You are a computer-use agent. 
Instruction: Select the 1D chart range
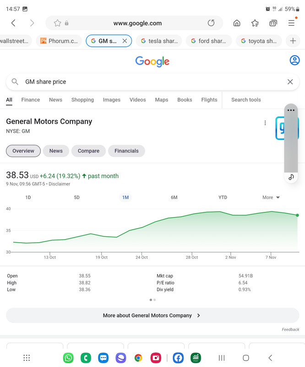28,197
